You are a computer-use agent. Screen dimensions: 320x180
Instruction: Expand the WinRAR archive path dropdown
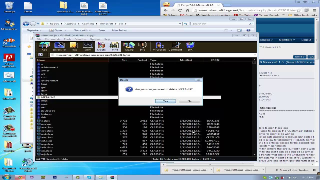255,55
